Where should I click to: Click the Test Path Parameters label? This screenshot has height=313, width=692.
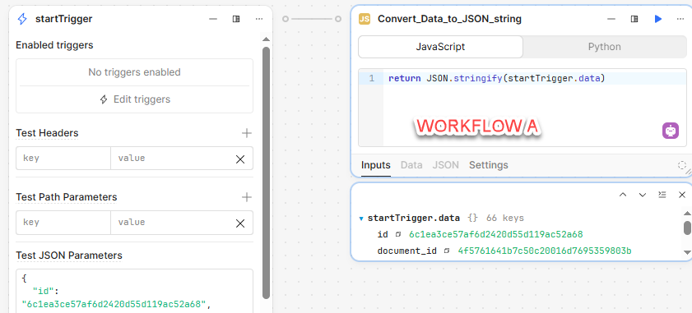tap(66, 197)
